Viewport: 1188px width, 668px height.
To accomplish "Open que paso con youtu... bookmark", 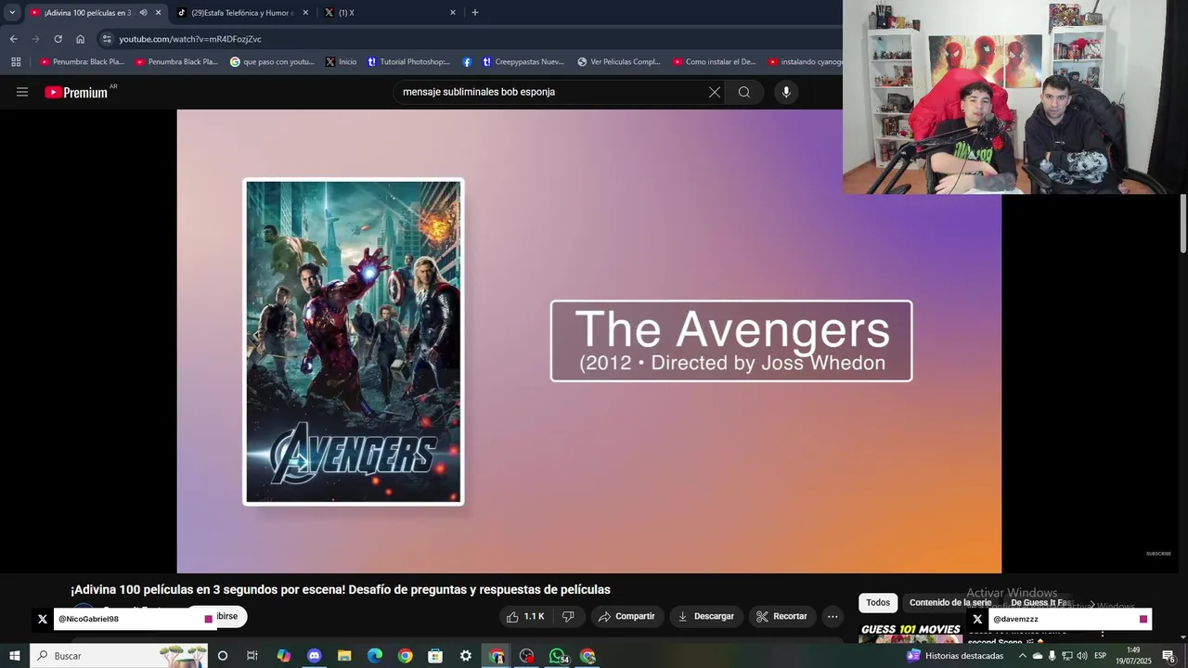I will [x=272, y=62].
